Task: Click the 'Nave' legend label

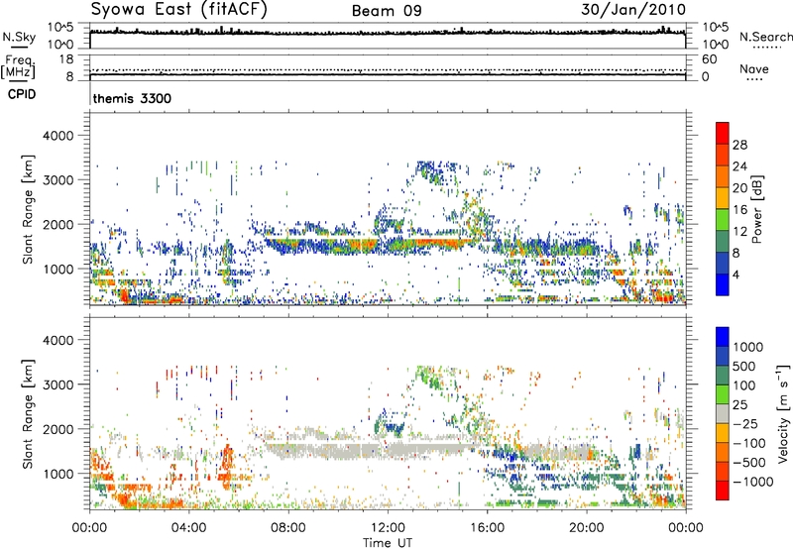Action: point(753,68)
